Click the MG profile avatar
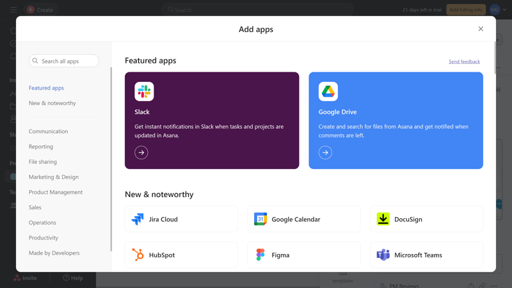Image resolution: width=512 pixels, height=288 pixels. pos(495,10)
